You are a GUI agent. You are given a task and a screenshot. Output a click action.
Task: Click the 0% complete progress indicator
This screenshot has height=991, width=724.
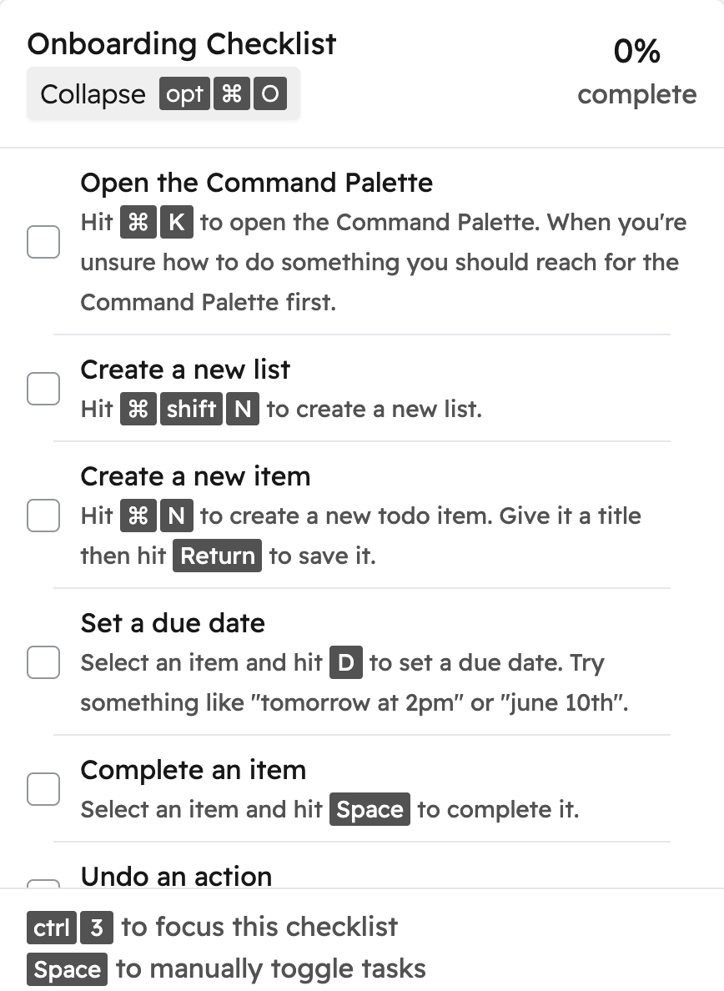pos(636,72)
